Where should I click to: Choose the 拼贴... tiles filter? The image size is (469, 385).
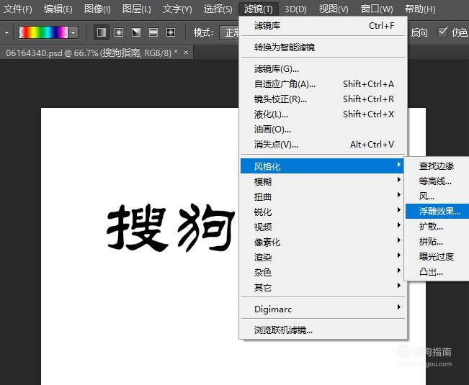[x=437, y=241]
